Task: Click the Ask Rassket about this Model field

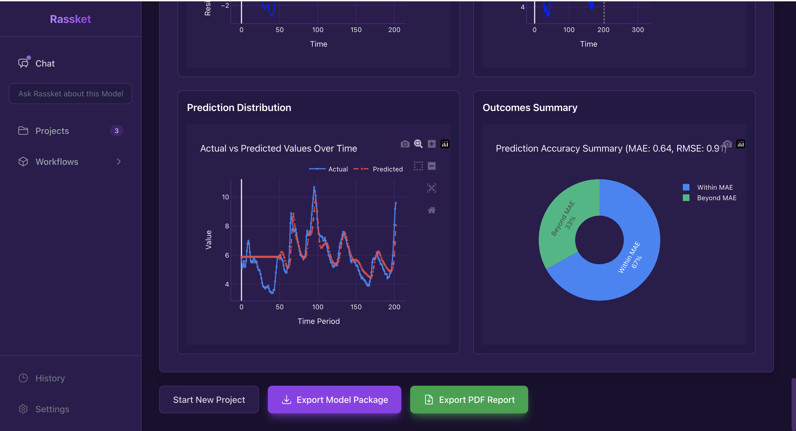Action: click(70, 94)
